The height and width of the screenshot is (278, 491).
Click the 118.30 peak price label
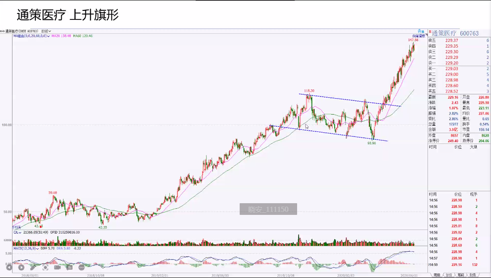(309, 91)
